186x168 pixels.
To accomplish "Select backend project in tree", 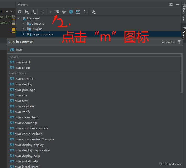I will pos(31,18).
